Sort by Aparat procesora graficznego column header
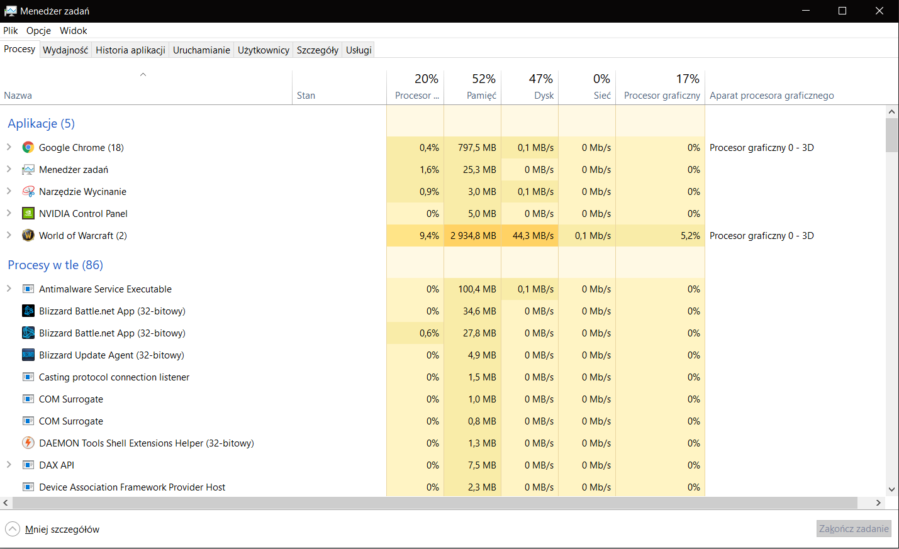 (x=795, y=87)
